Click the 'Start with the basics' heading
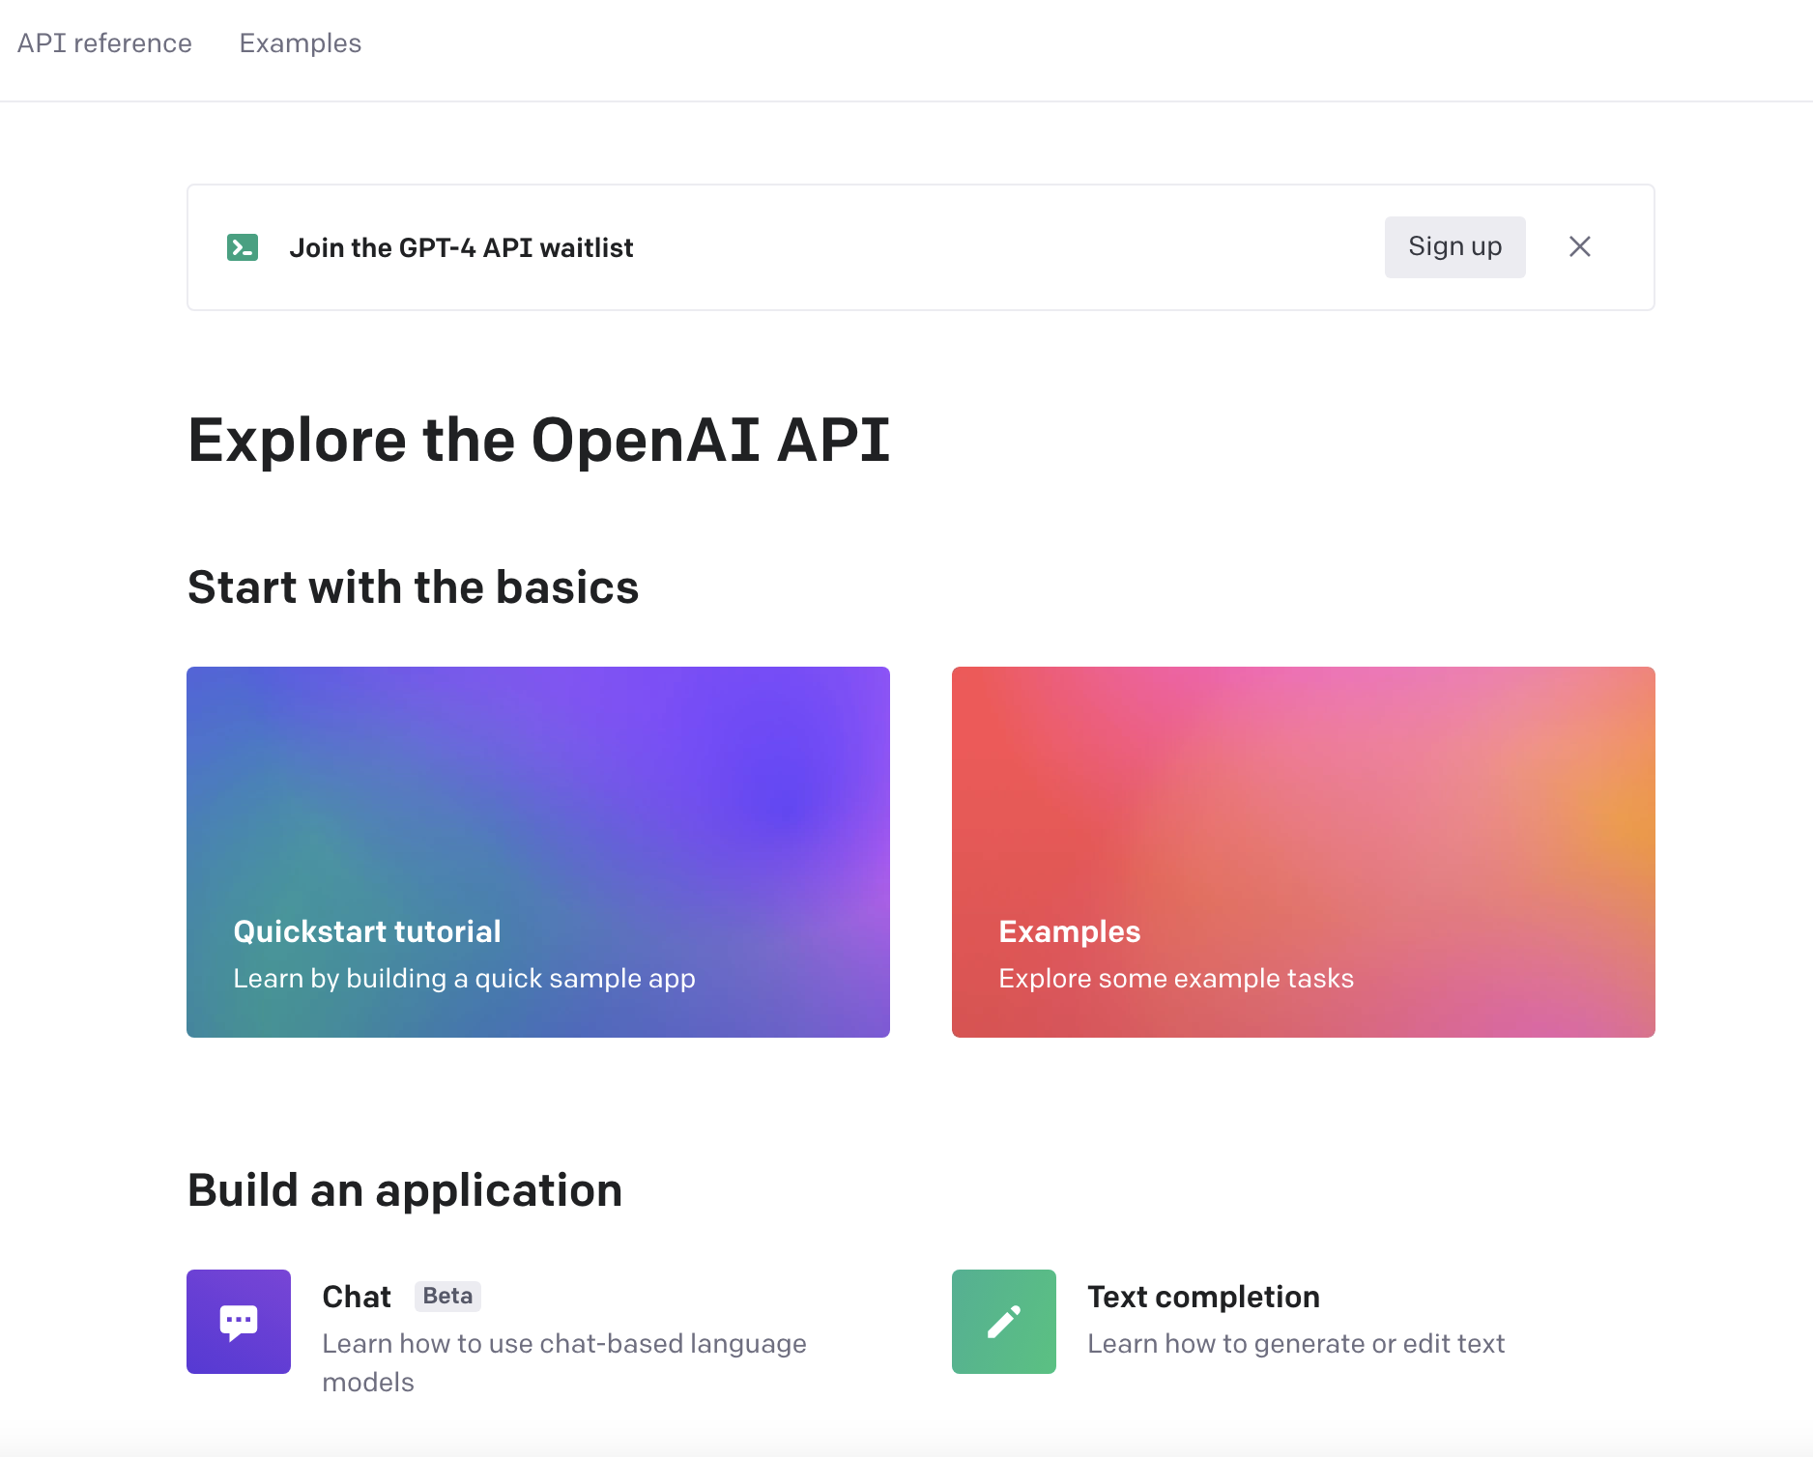This screenshot has width=1813, height=1457. 413,587
